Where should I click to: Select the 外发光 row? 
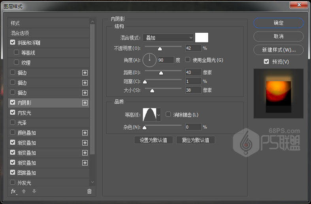coord(49,182)
